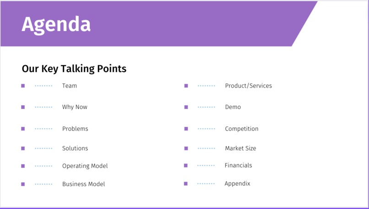The width and height of the screenshot is (369, 209).
Task: Click the Financials agenda entry
Action: click(x=238, y=165)
